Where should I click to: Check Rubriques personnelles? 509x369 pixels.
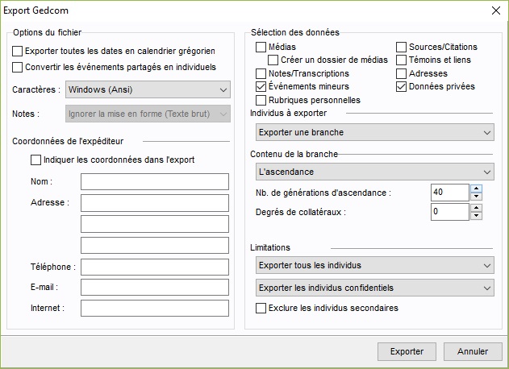coord(261,100)
